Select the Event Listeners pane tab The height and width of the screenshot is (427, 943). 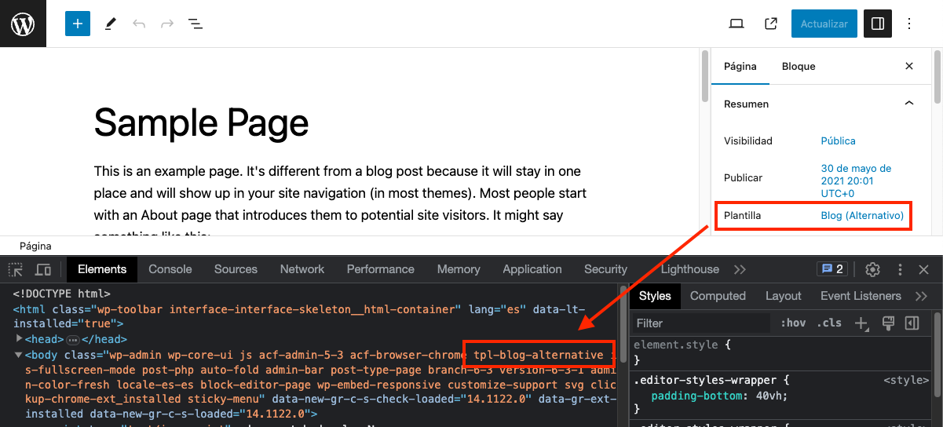[861, 296]
